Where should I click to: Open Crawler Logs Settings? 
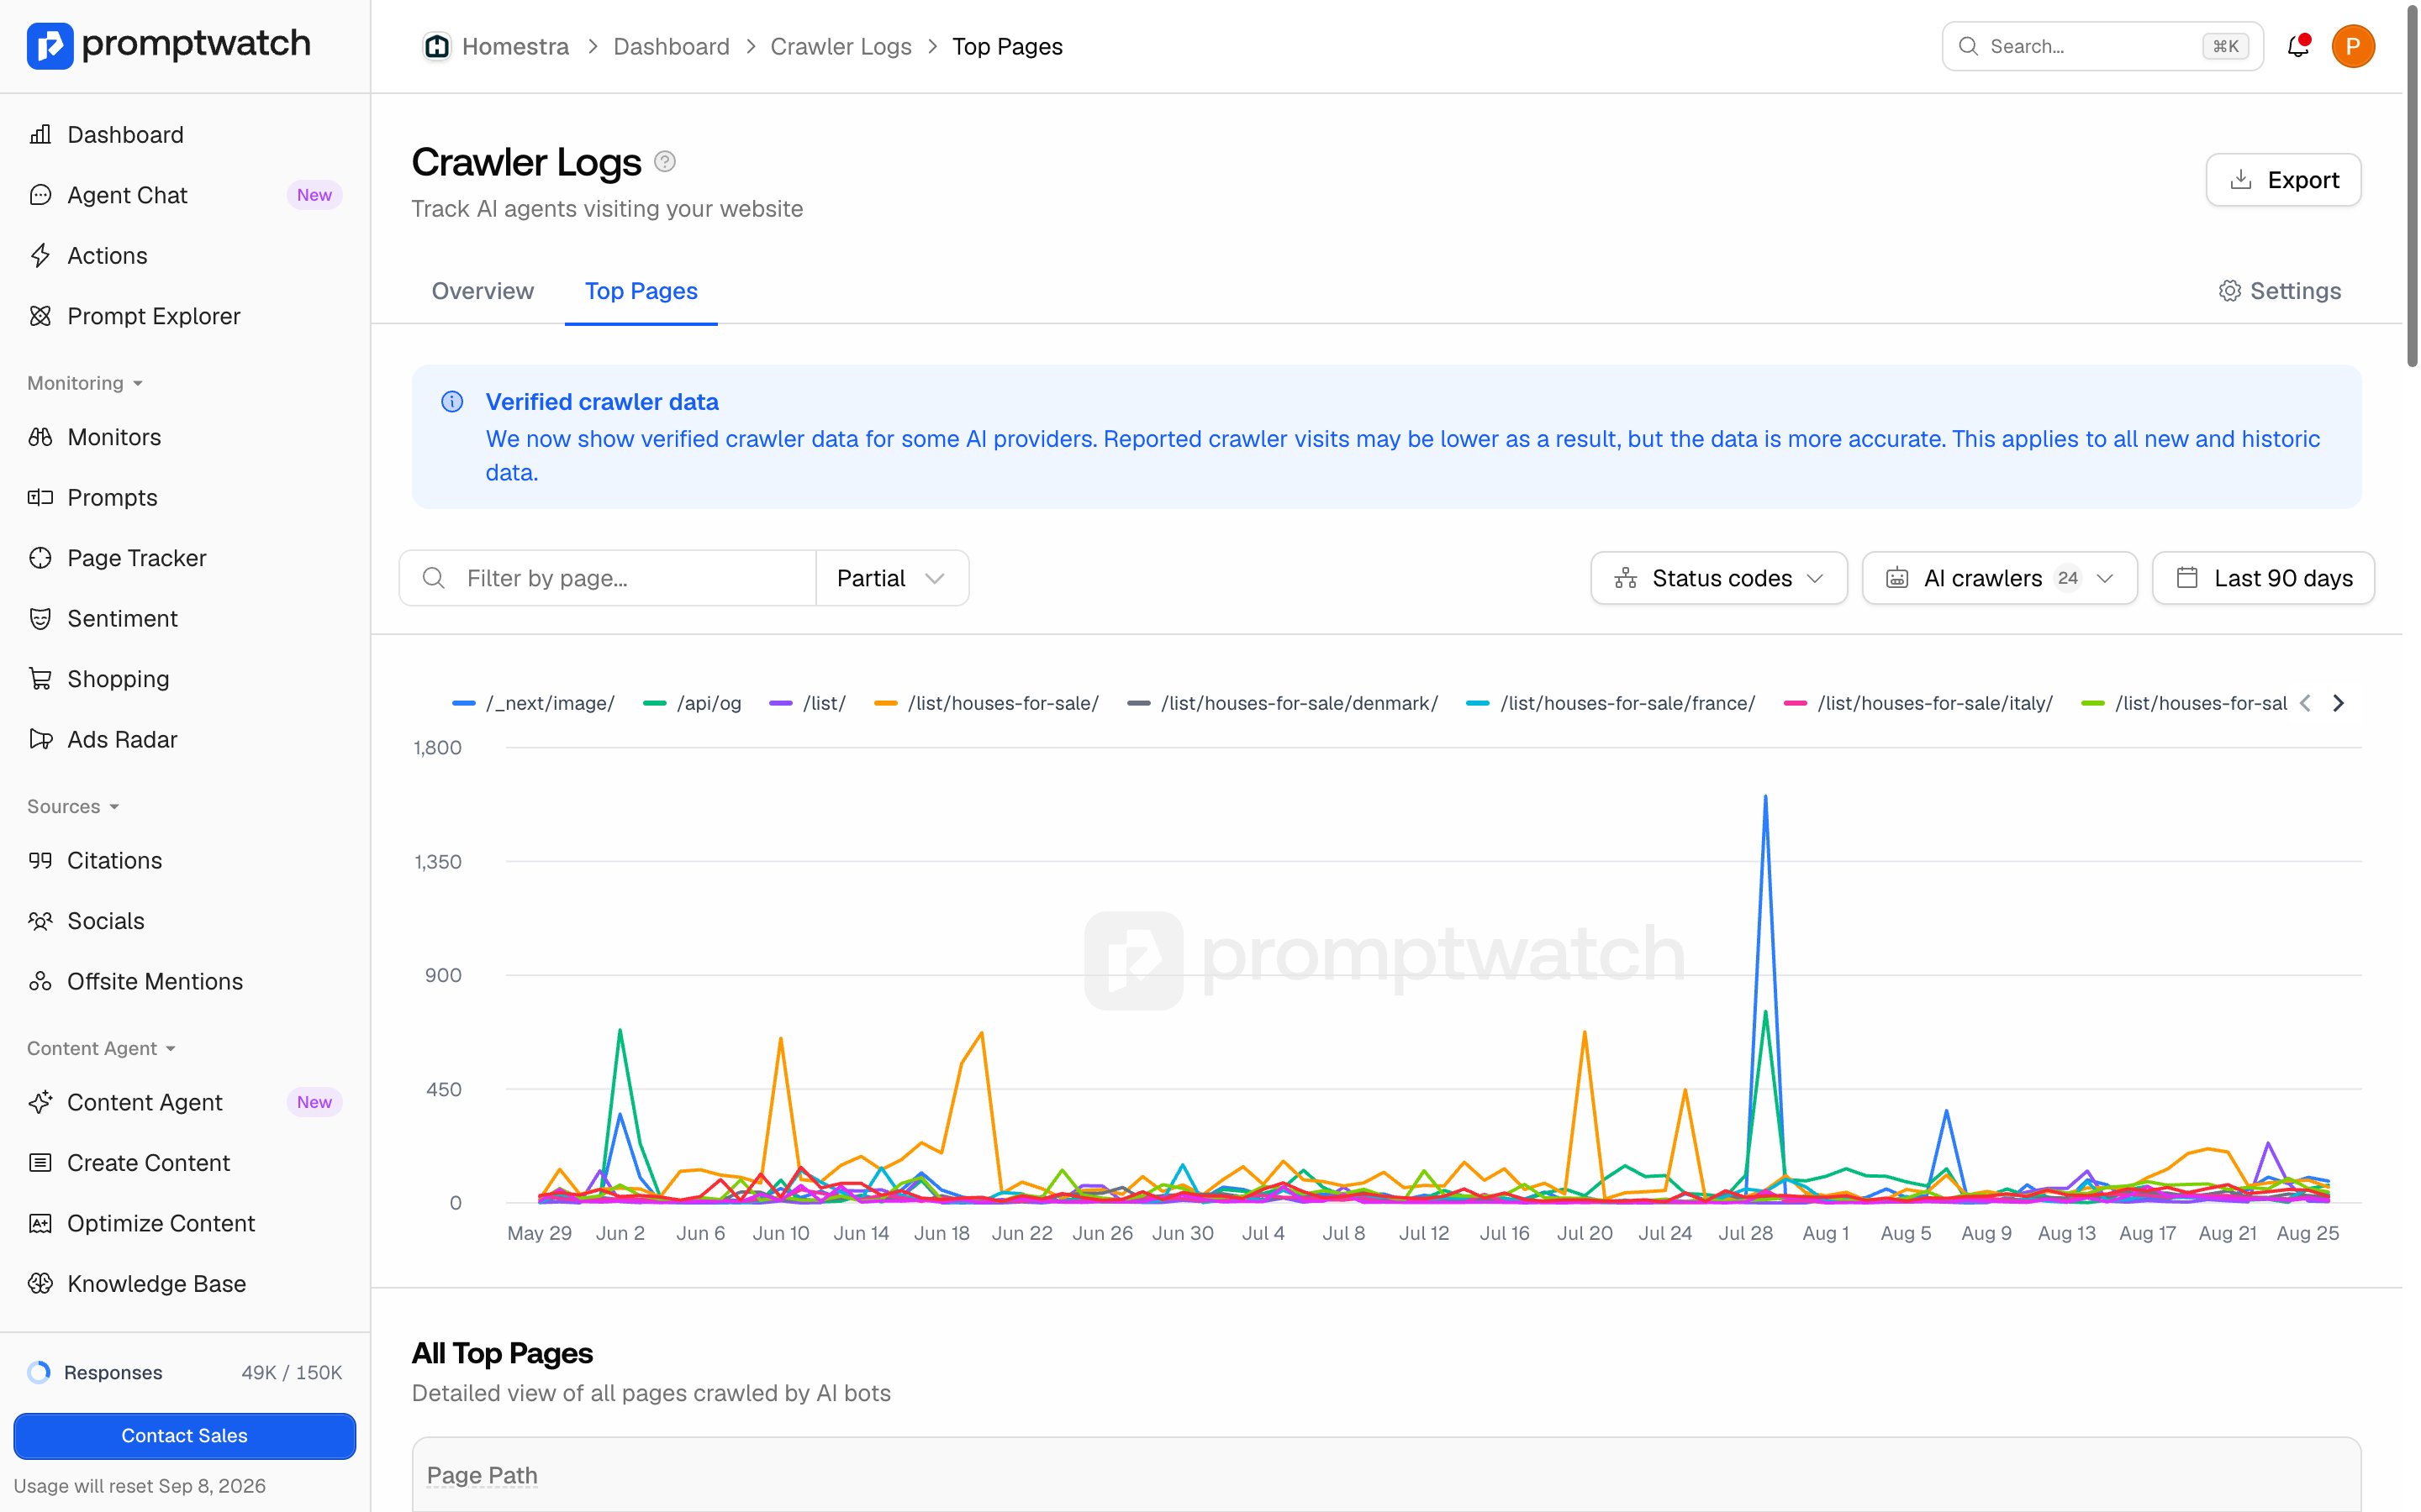pyautogui.click(x=2279, y=291)
